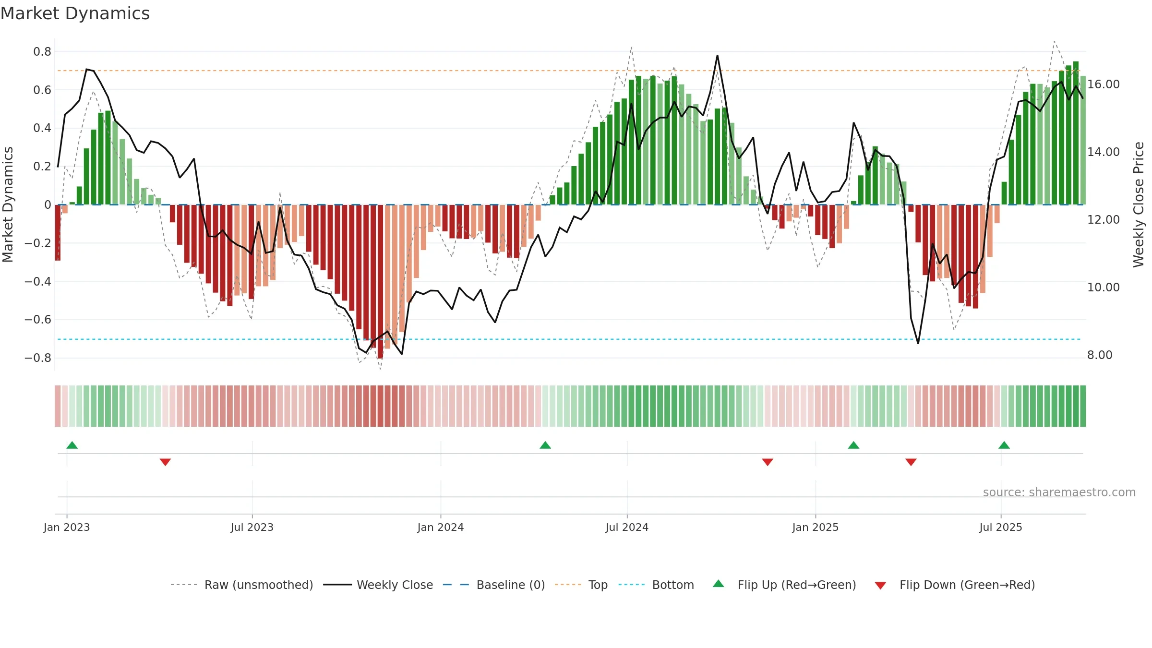
Task: Select the Flip Down marker before Jul 2023
Action: coord(165,462)
